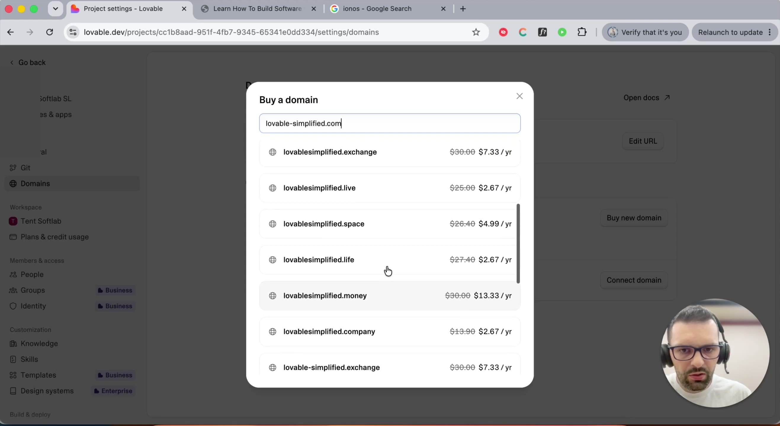
Task: Click Connect domain button
Action: coord(634,280)
